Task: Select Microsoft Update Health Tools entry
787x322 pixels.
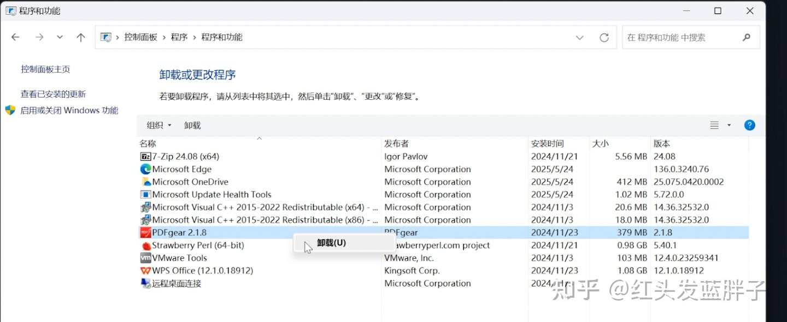Action: [x=443, y=194]
